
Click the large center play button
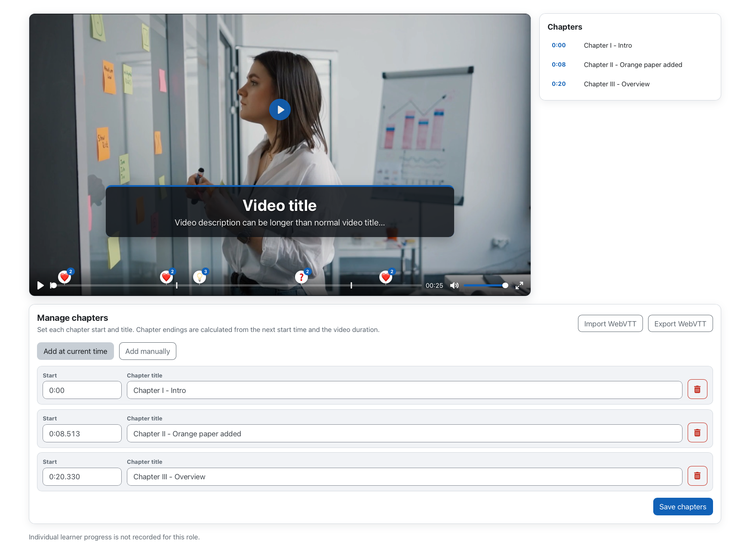[x=280, y=110]
